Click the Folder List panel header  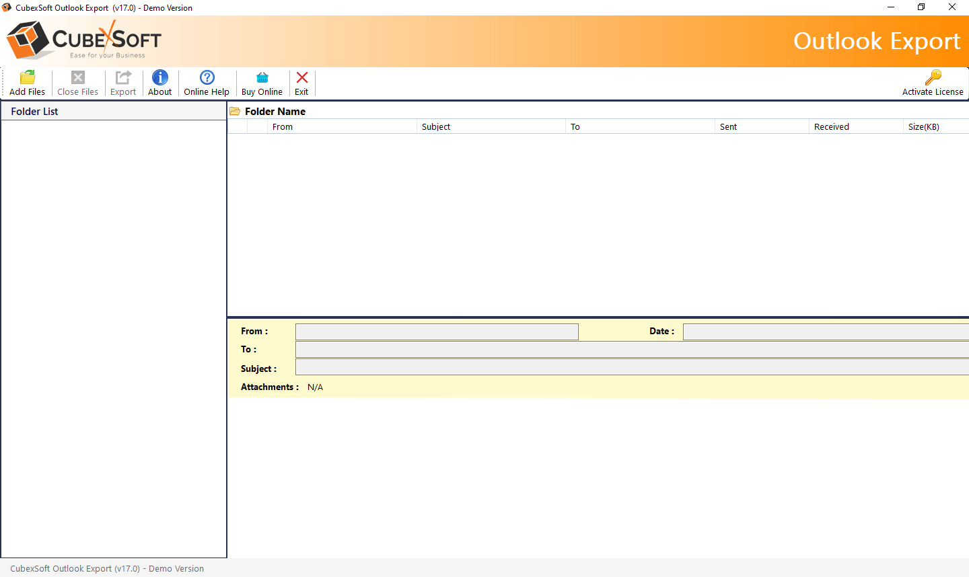(x=34, y=111)
